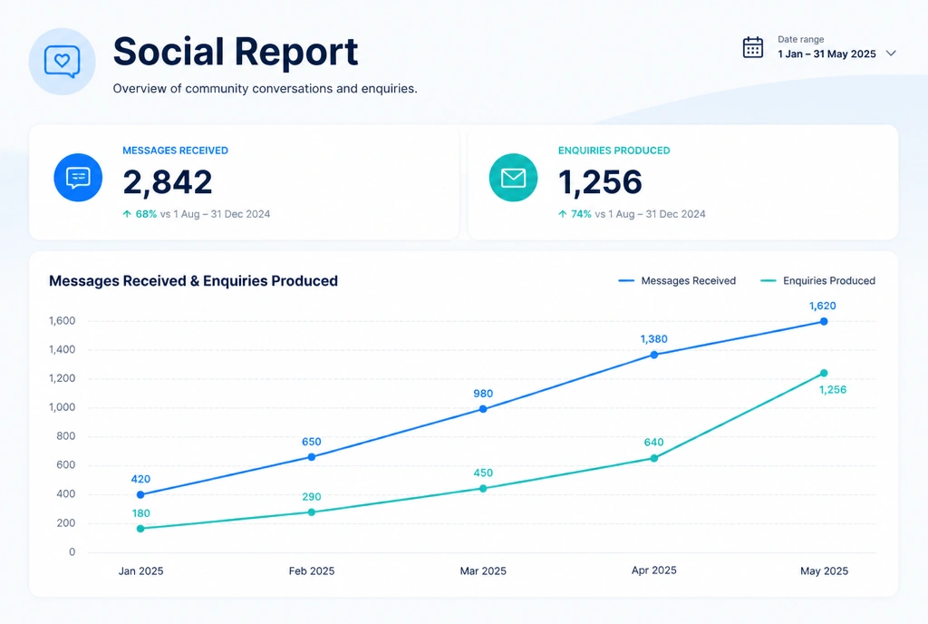
Task: Click the ENQUIRIES PRODUCED card label
Action: pos(614,151)
